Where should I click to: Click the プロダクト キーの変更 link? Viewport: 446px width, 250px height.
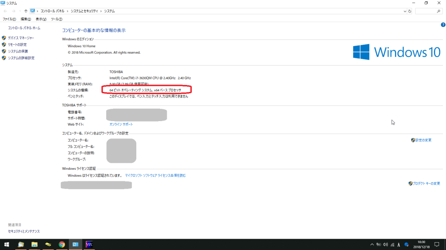(x=426, y=184)
